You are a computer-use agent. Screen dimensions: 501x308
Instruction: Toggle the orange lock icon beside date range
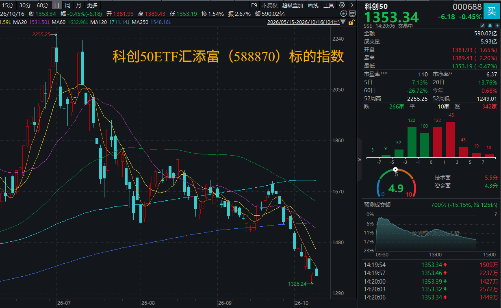tap(352, 22)
